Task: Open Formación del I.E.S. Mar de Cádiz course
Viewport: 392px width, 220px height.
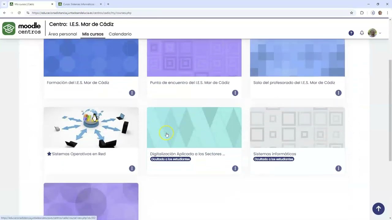Action: [78, 82]
